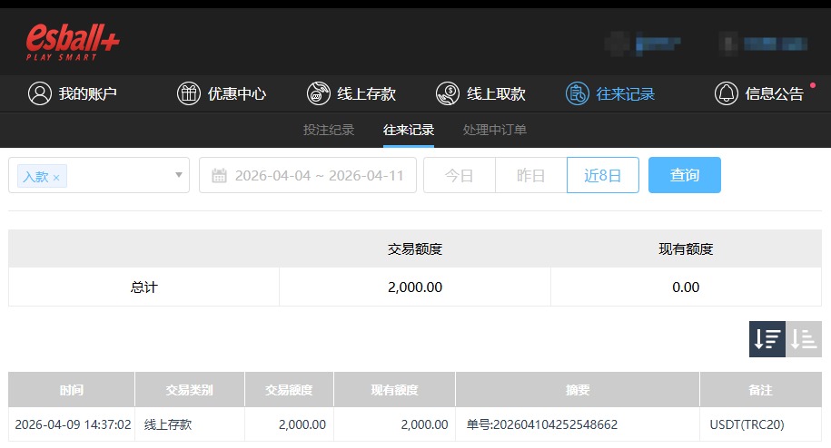Click the 优惠中心 gift icon
The height and width of the screenshot is (448, 831).
click(x=189, y=93)
